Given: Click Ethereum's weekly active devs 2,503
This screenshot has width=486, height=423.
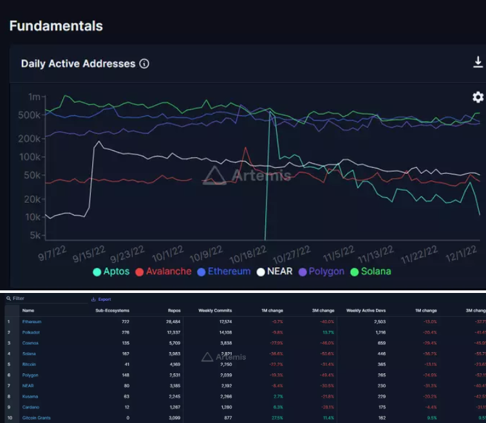Looking at the screenshot, I should [x=380, y=321].
